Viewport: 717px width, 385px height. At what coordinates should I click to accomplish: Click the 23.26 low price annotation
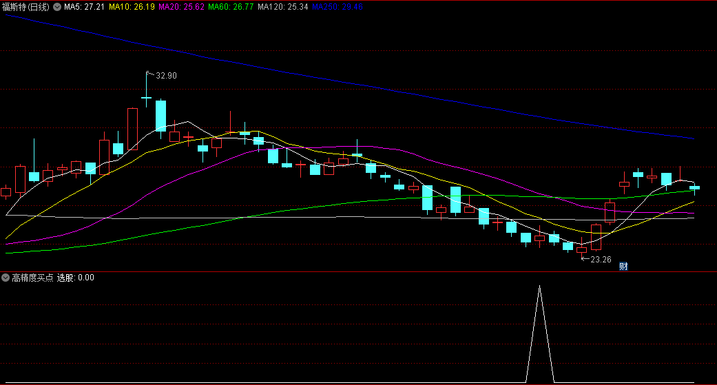601,260
